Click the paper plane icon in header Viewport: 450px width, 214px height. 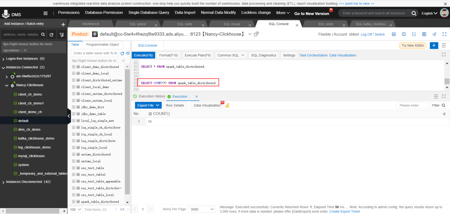(434, 34)
